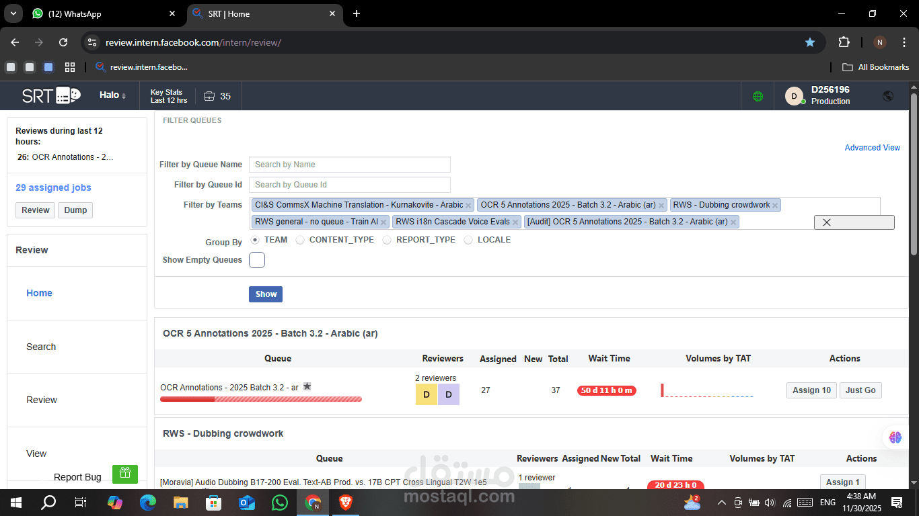View site information icon in address bar

[x=93, y=42]
